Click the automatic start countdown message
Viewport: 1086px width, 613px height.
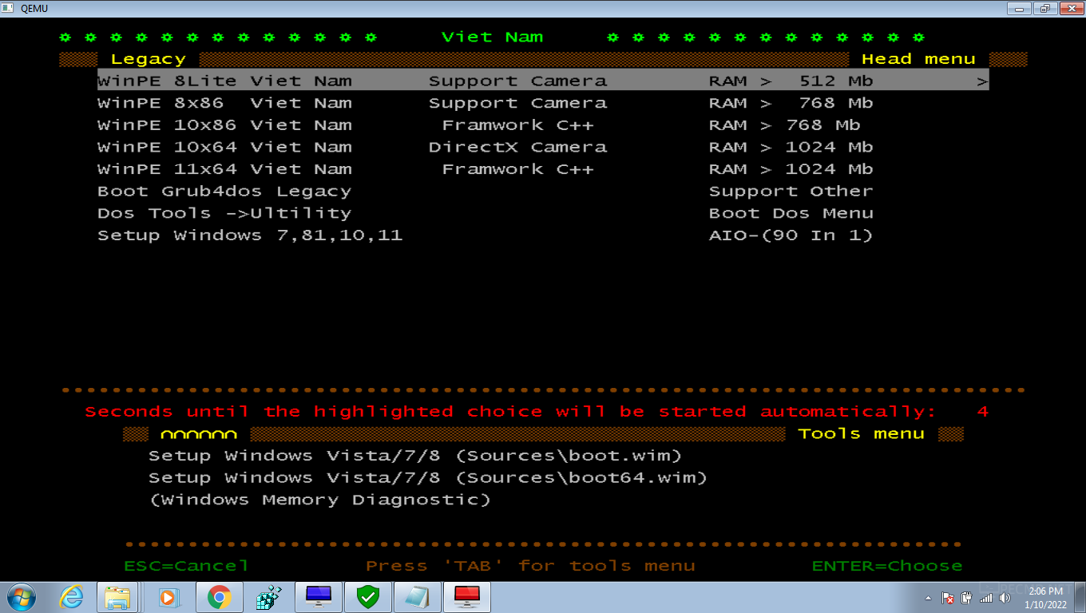point(537,412)
